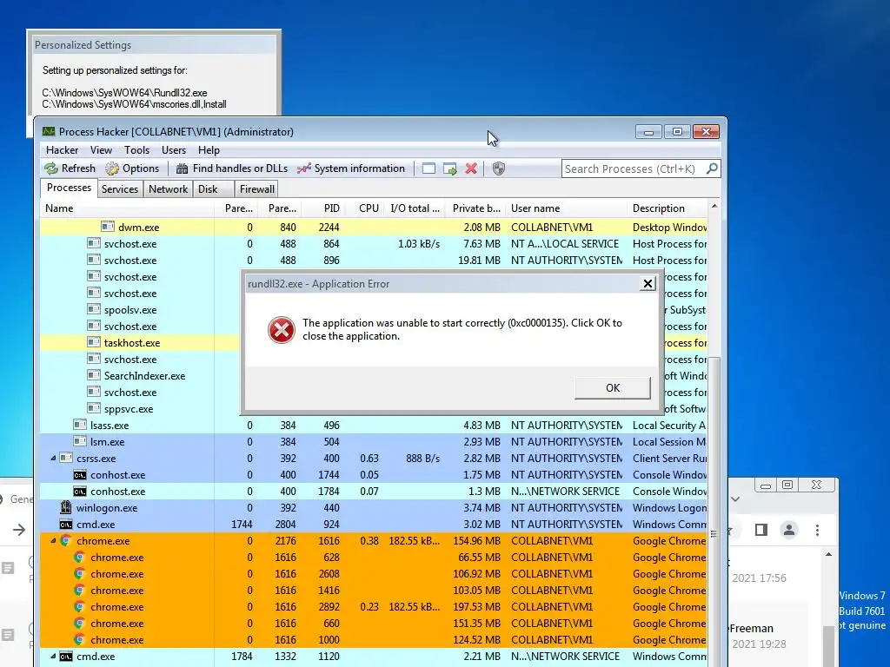Select chrome.exe row with PID 2892
This screenshot has width=890, height=667.
[x=374, y=607]
